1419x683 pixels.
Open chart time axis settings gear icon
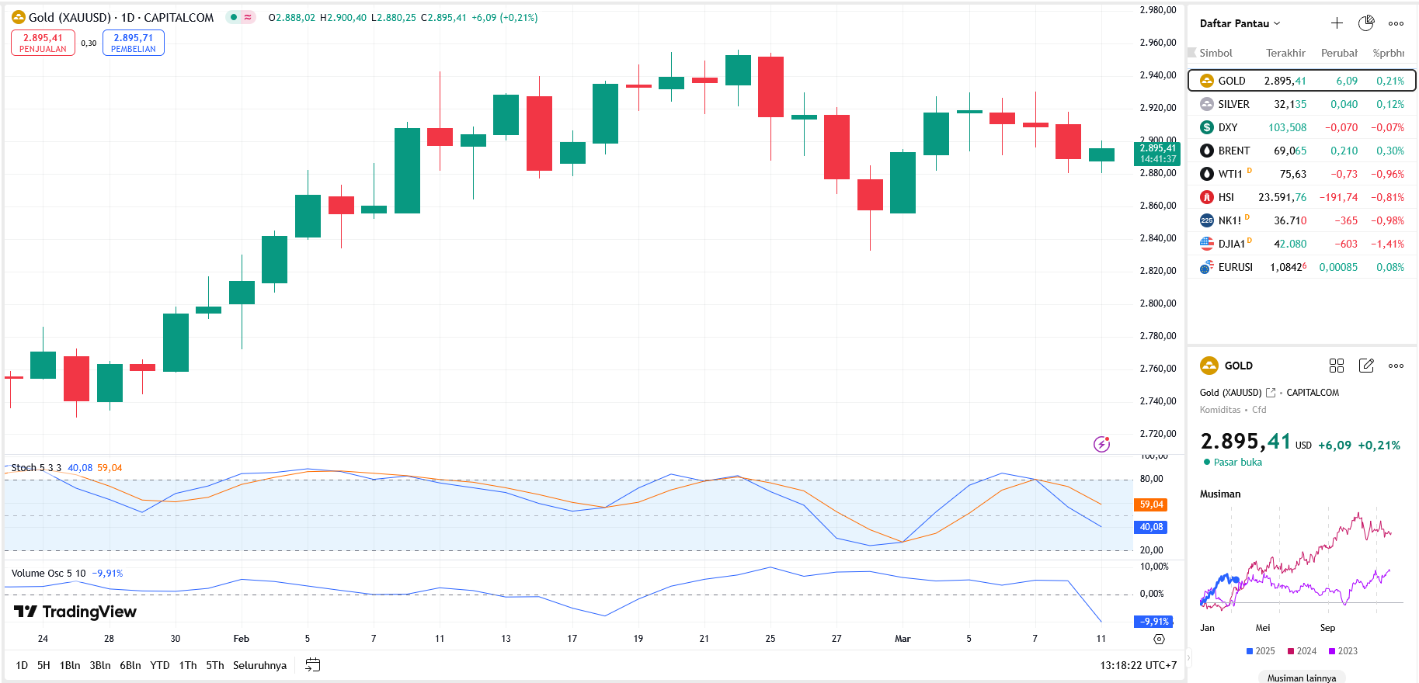tap(1159, 639)
